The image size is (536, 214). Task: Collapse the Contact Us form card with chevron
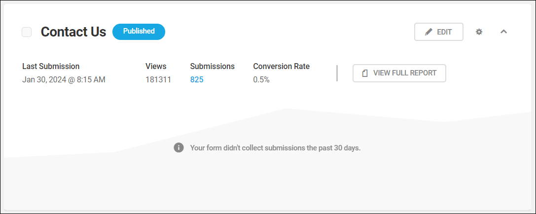[x=503, y=32]
